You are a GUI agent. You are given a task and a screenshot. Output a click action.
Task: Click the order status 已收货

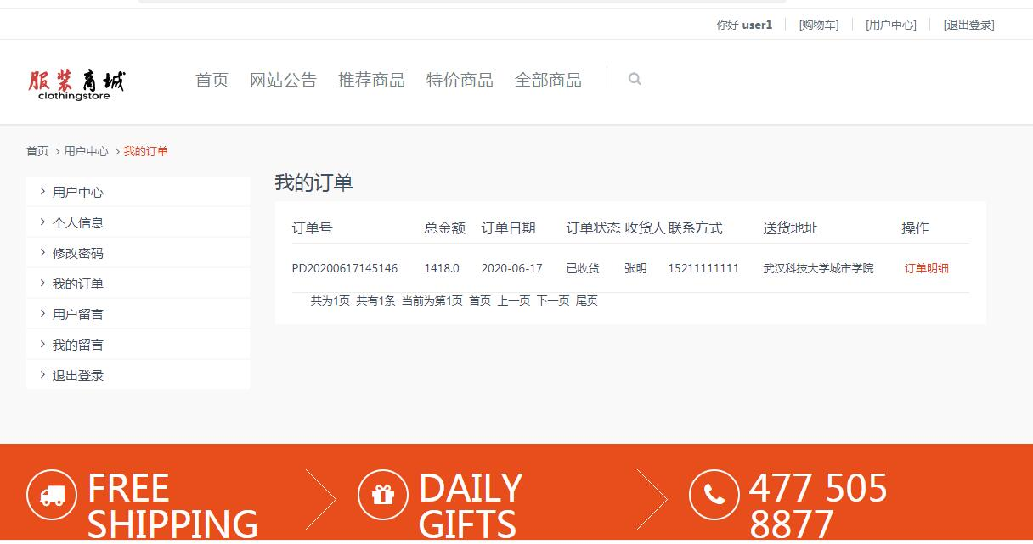(583, 268)
